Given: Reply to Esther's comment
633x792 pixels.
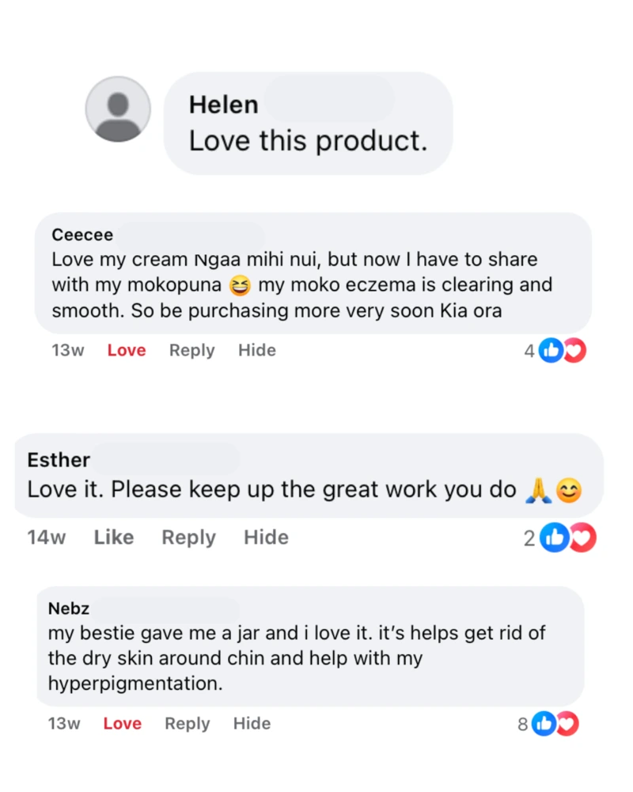Looking at the screenshot, I should 188,537.
